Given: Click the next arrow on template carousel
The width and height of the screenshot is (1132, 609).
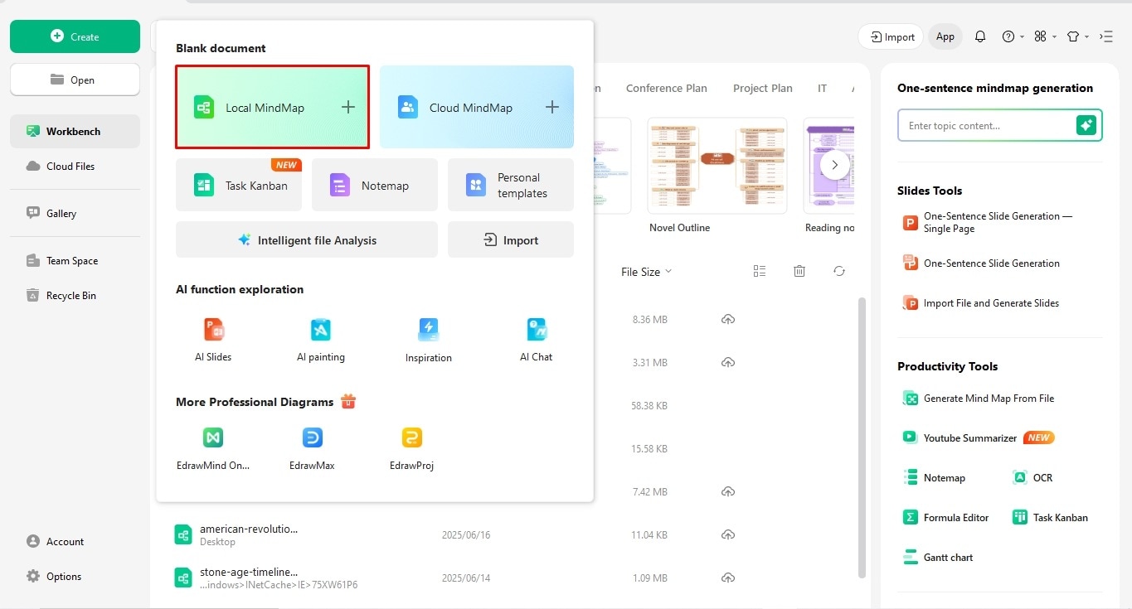Looking at the screenshot, I should tap(835, 165).
